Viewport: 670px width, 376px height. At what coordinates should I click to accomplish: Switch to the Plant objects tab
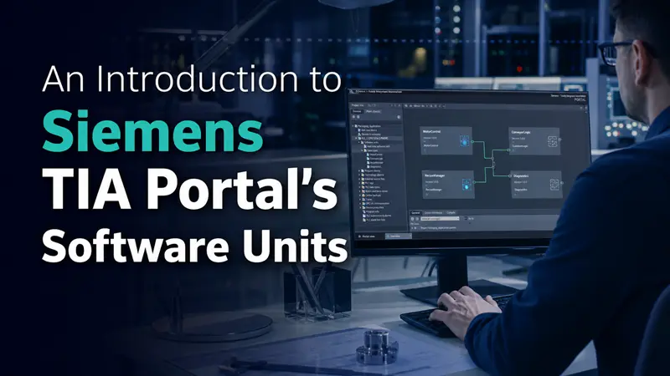click(373, 111)
